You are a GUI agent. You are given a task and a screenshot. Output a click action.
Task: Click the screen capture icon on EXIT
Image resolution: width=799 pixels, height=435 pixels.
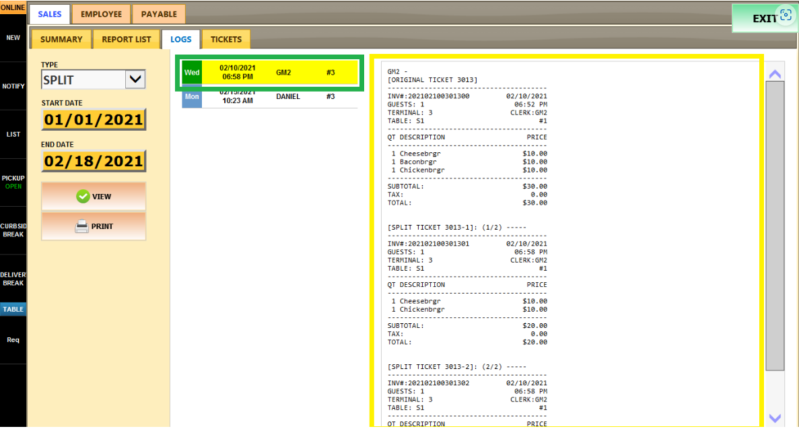786,15
